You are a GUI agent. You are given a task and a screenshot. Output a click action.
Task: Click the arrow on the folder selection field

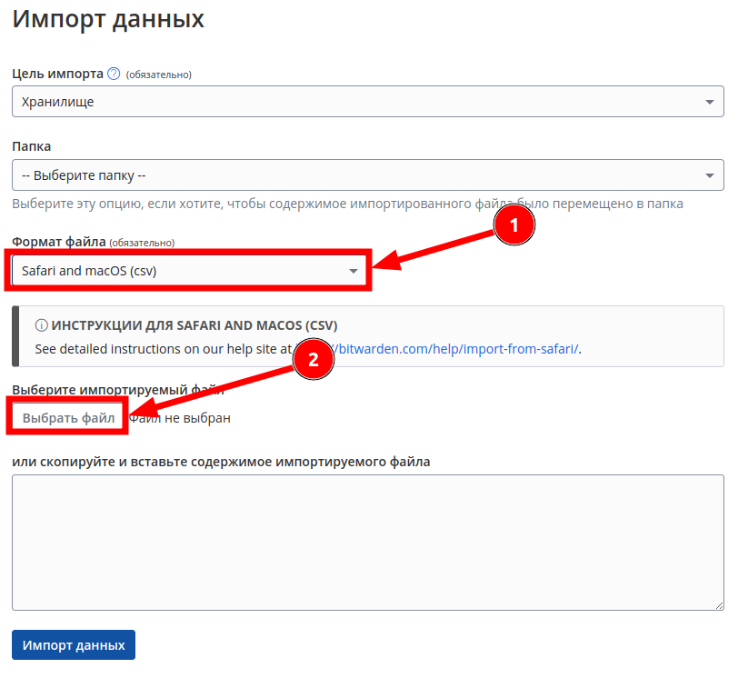pos(710,175)
